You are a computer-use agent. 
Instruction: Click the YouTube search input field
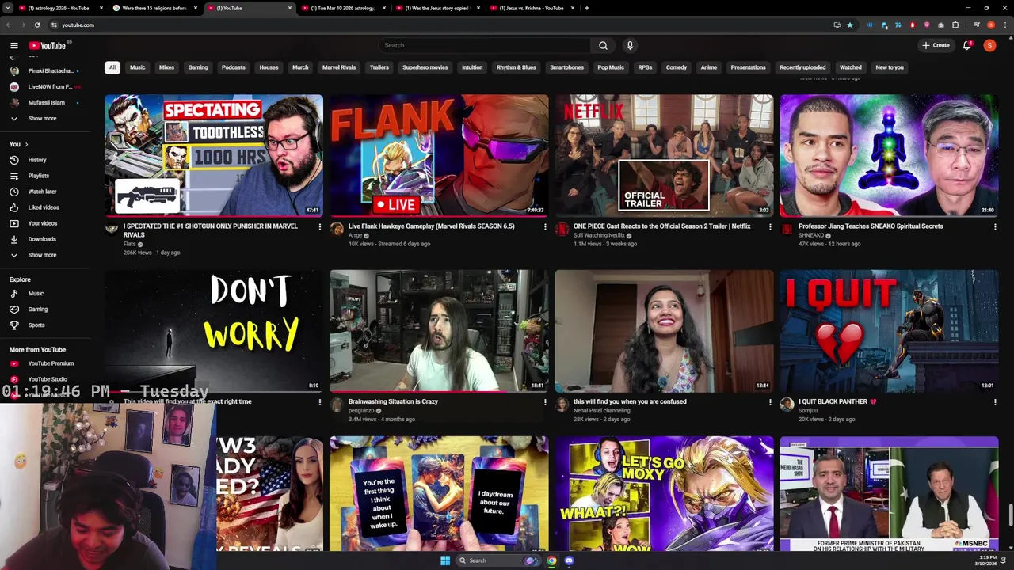tap(484, 45)
